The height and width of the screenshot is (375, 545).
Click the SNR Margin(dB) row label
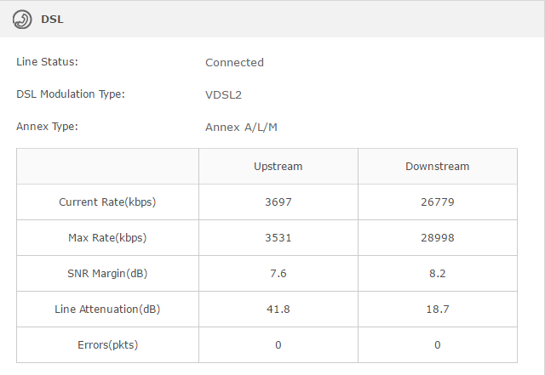coord(107,274)
